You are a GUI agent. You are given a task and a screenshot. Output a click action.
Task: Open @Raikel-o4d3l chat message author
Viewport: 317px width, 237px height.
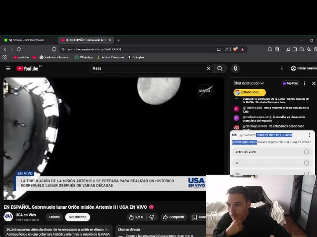[x=252, y=108]
